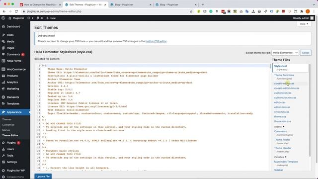The width and height of the screenshot is (318, 179).
Task: Collapse the admin sidebar menu
Action: (15, 177)
